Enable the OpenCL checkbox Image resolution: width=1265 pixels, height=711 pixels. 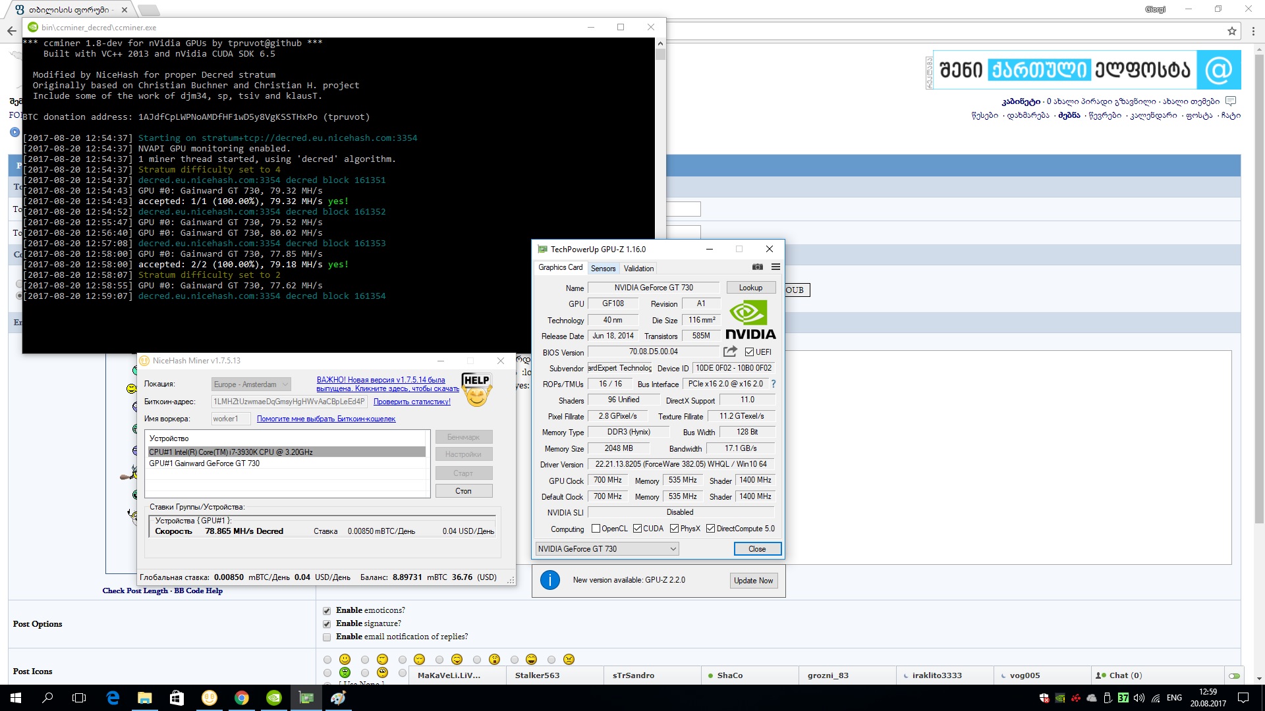596,529
